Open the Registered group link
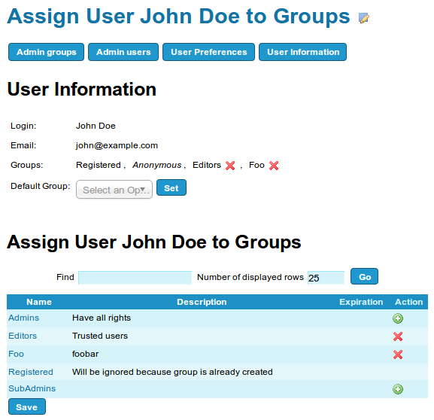Screen dimensions: 434x420 pos(31,372)
